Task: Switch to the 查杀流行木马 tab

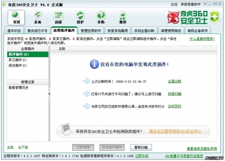Action: pyautogui.click(x=37, y=31)
